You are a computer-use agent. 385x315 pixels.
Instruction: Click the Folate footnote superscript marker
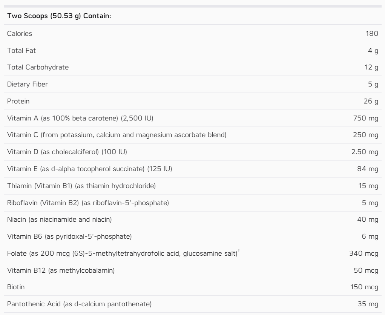(239, 251)
